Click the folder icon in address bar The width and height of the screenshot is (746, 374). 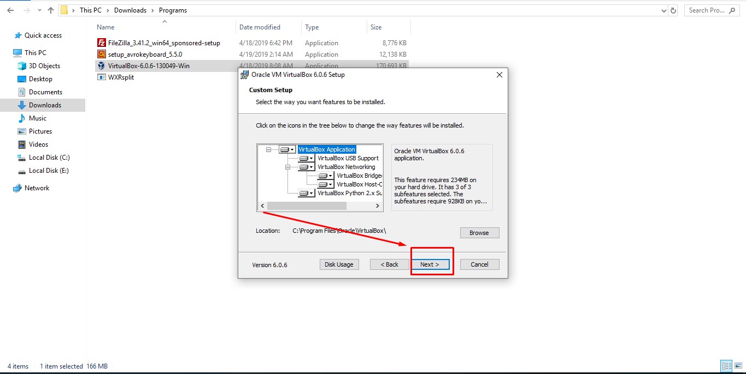tap(64, 10)
